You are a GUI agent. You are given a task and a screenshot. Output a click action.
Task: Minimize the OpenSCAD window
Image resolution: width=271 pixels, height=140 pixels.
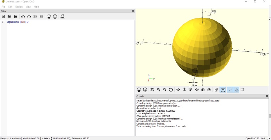246,2
